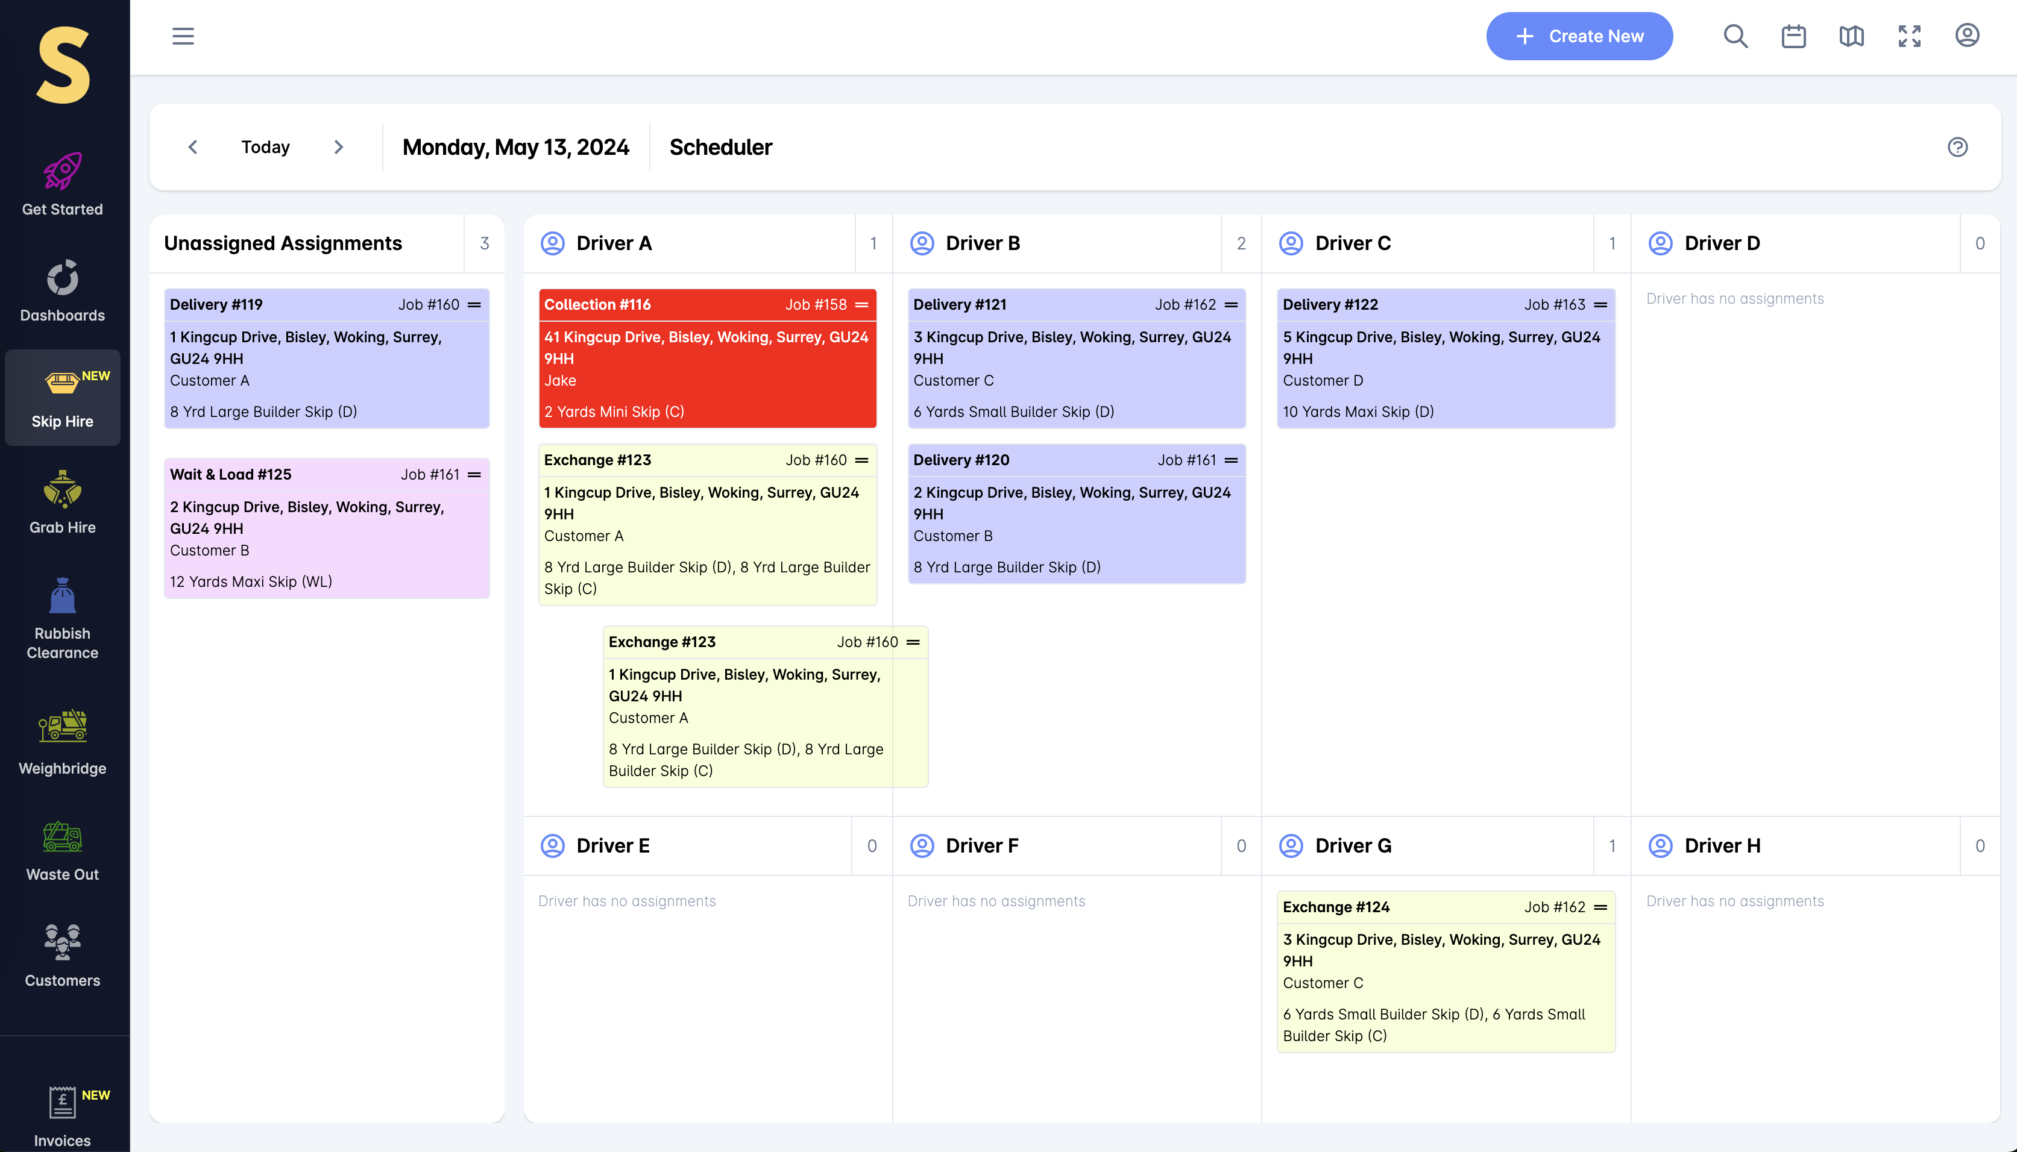Viewport: 2017px width, 1152px height.
Task: Go to the next day arrow
Action: 339,147
